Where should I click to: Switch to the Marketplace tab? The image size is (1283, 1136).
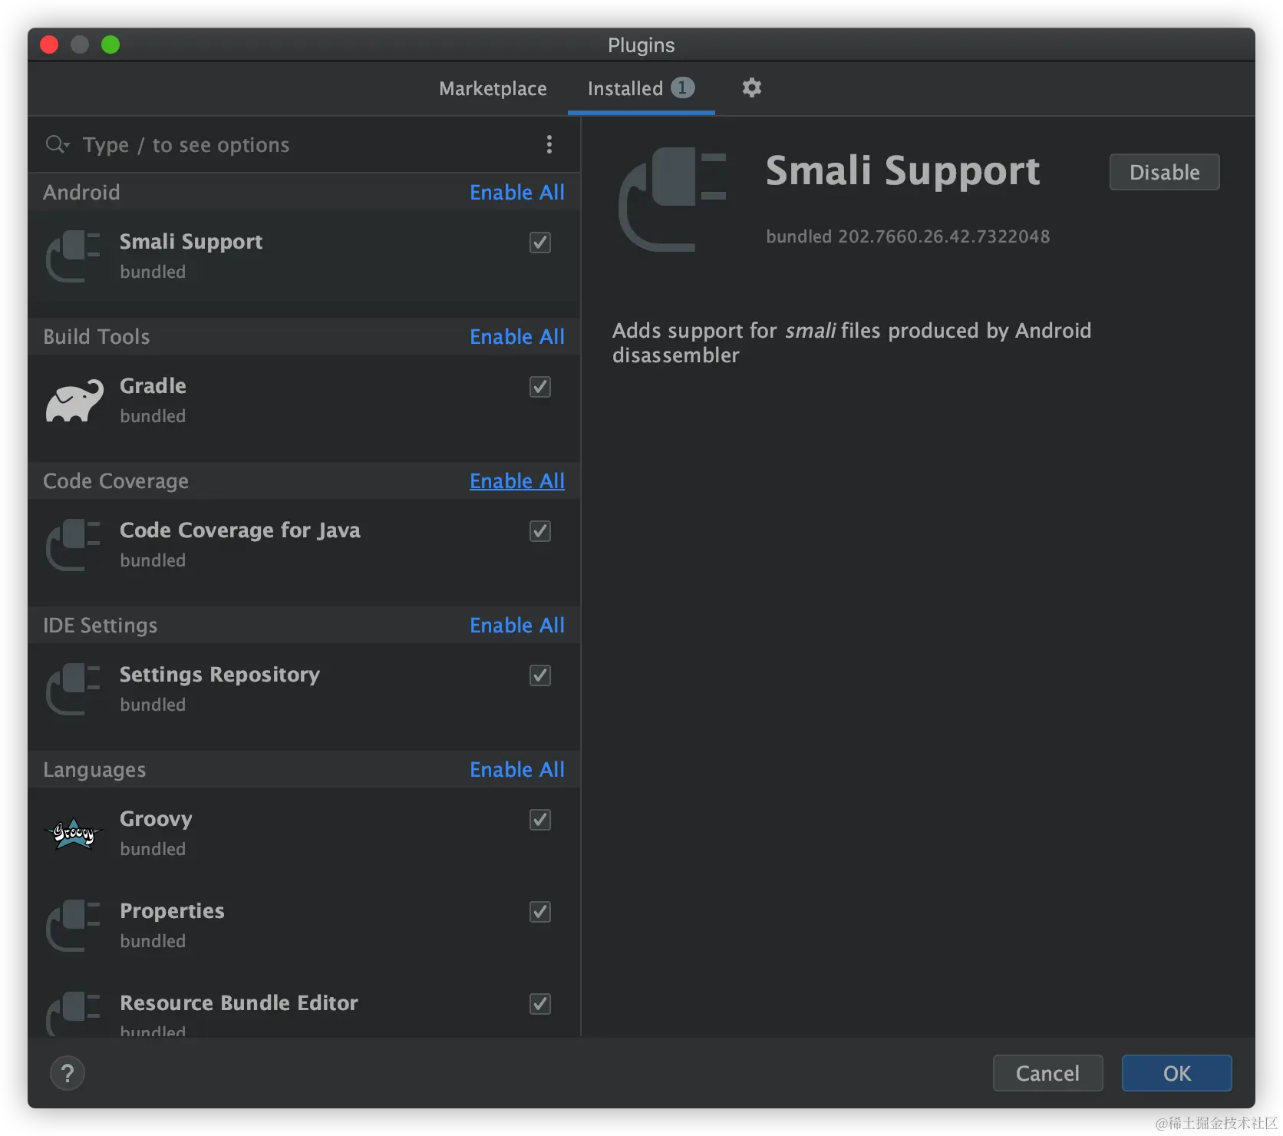(x=493, y=88)
